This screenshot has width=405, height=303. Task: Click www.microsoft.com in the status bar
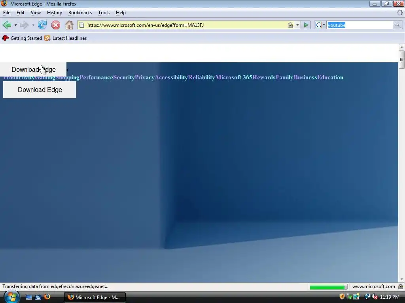click(x=373, y=286)
